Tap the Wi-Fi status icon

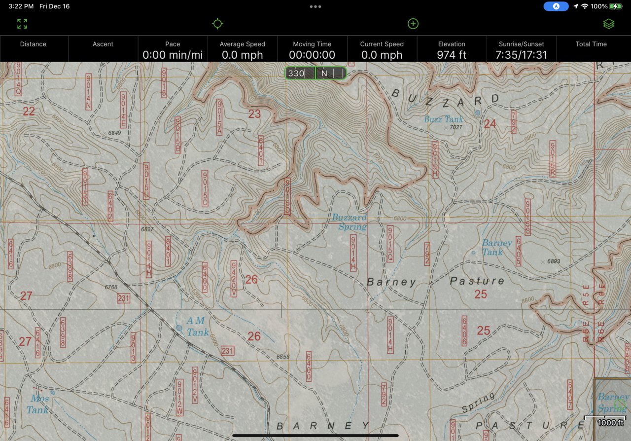585,6
